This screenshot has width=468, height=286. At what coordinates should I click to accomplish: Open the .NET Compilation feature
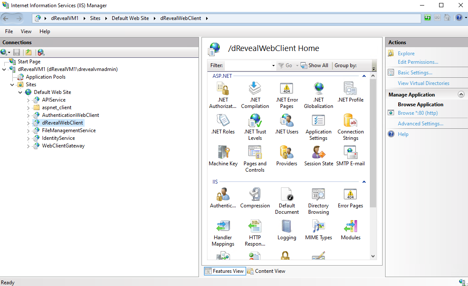tap(255, 95)
